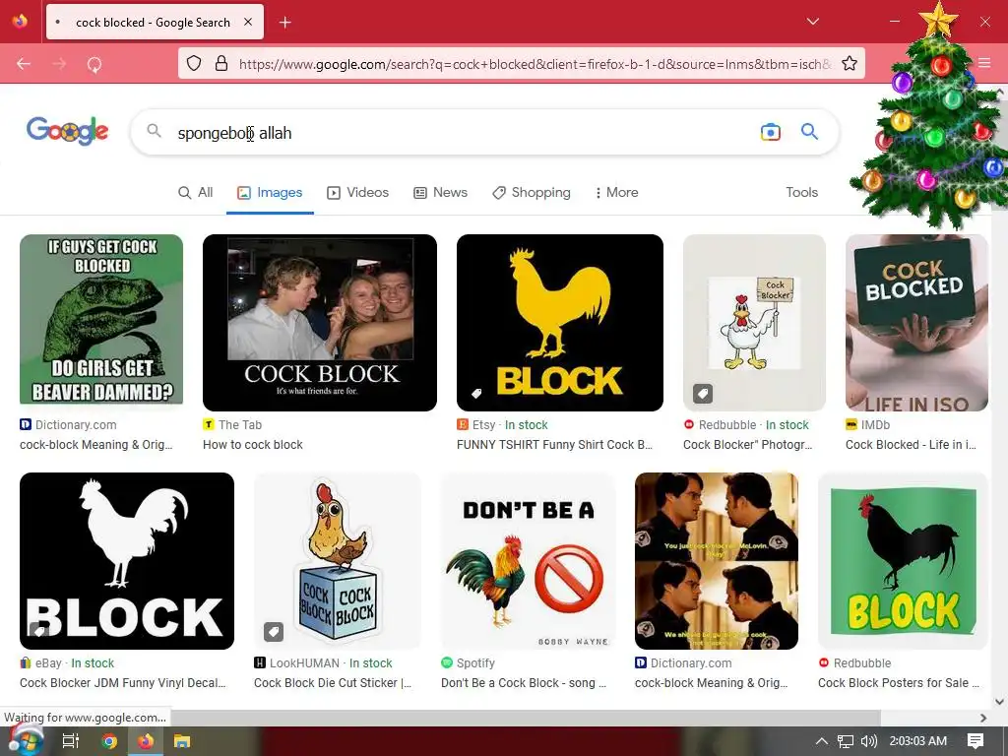This screenshot has height=756, width=1008.
Task: Expand the list all tabs chevron
Action: (x=812, y=22)
